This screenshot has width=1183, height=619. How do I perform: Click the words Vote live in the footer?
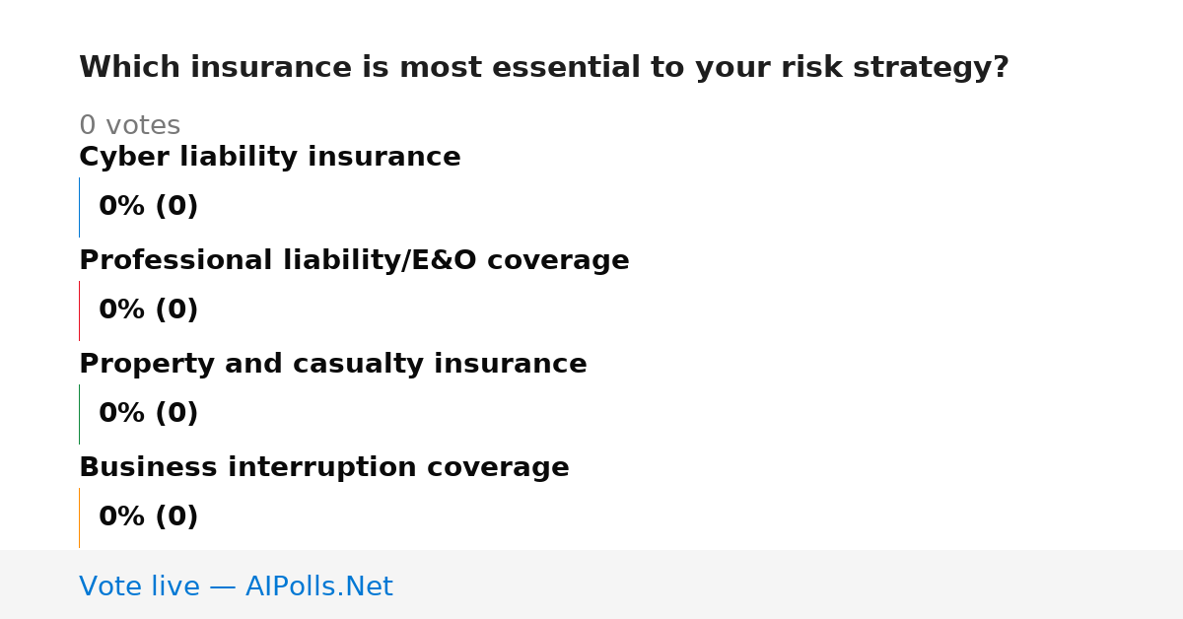[139, 587]
